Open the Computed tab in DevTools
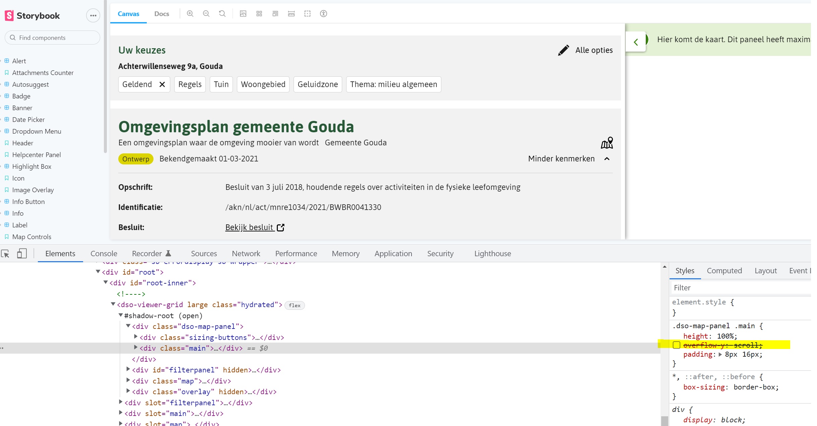 (x=725, y=271)
